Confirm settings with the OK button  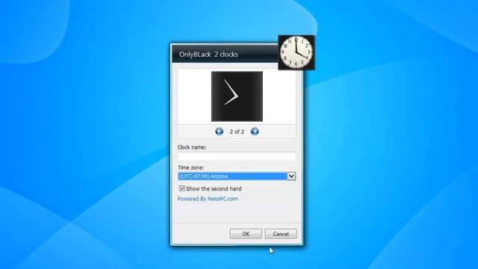246,234
